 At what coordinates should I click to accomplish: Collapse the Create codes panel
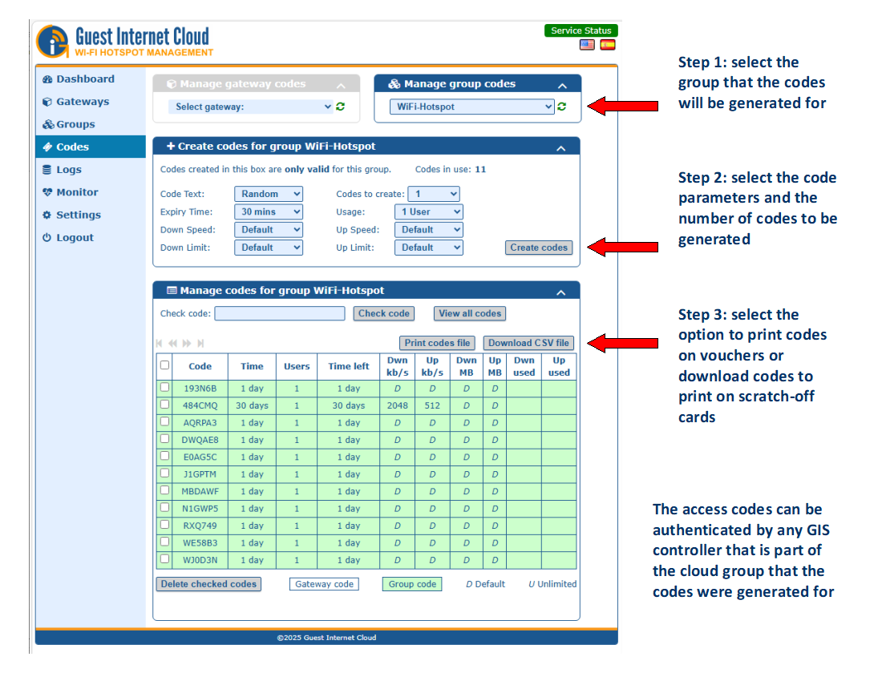(x=562, y=147)
